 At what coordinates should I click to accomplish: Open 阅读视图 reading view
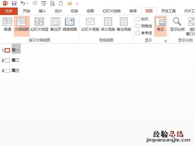pos(70,25)
